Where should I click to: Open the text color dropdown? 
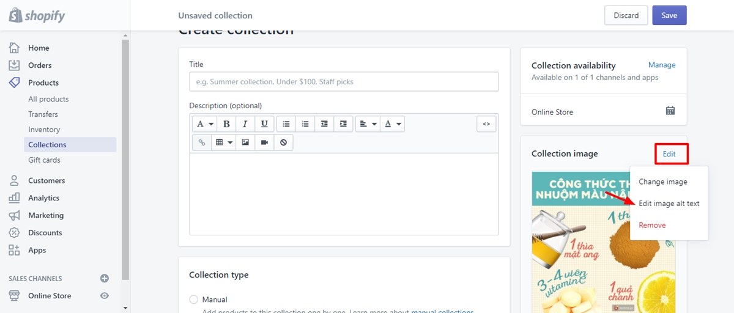click(x=392, y=124)
